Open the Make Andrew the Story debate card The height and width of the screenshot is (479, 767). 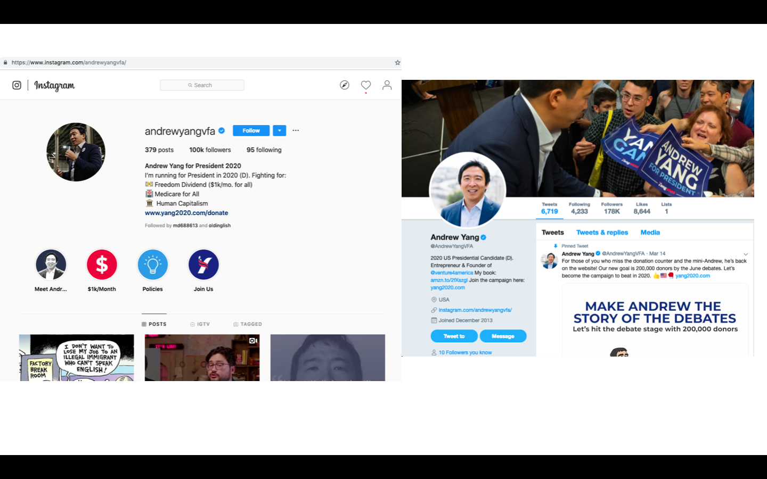point(655,320)
